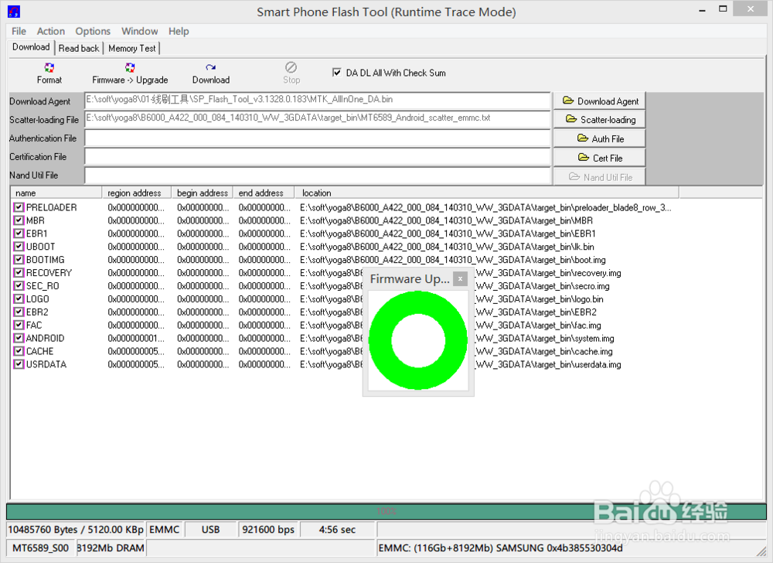Select the preloader_blade8_row location path

point(485,207)
